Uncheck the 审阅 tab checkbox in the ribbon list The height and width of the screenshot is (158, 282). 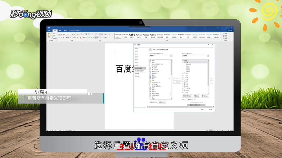tap(185, 84)
